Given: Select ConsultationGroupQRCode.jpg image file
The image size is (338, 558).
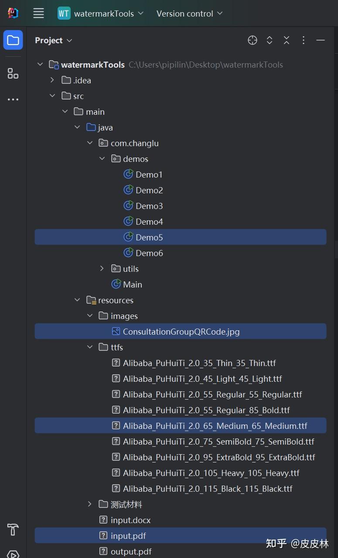Looking at the screenshot, I should point(181,332).
